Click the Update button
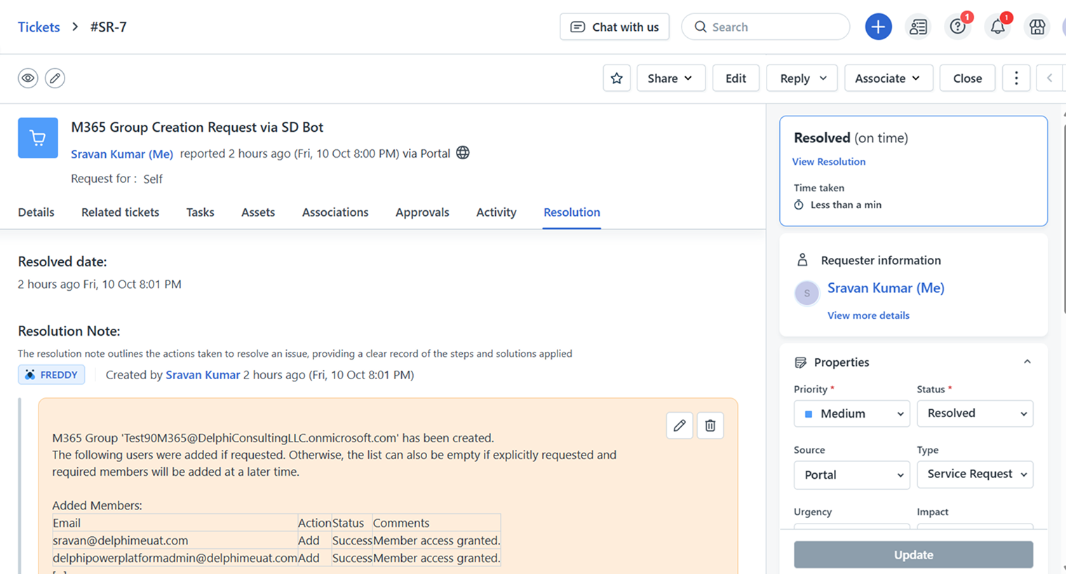Screen dimensions: 1066x574 coord(913,554)
